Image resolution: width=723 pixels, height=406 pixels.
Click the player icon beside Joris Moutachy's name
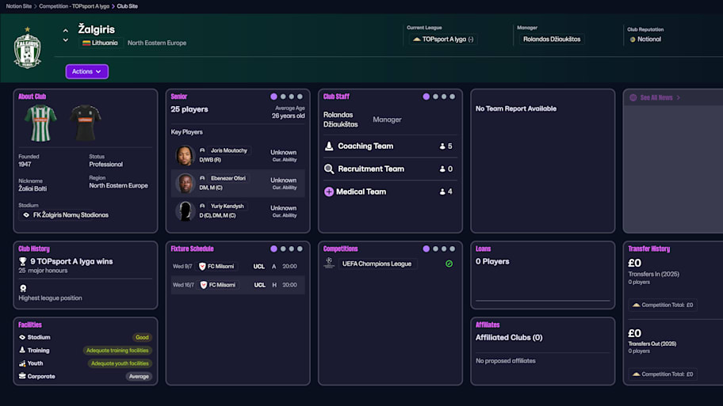point(202,150)
